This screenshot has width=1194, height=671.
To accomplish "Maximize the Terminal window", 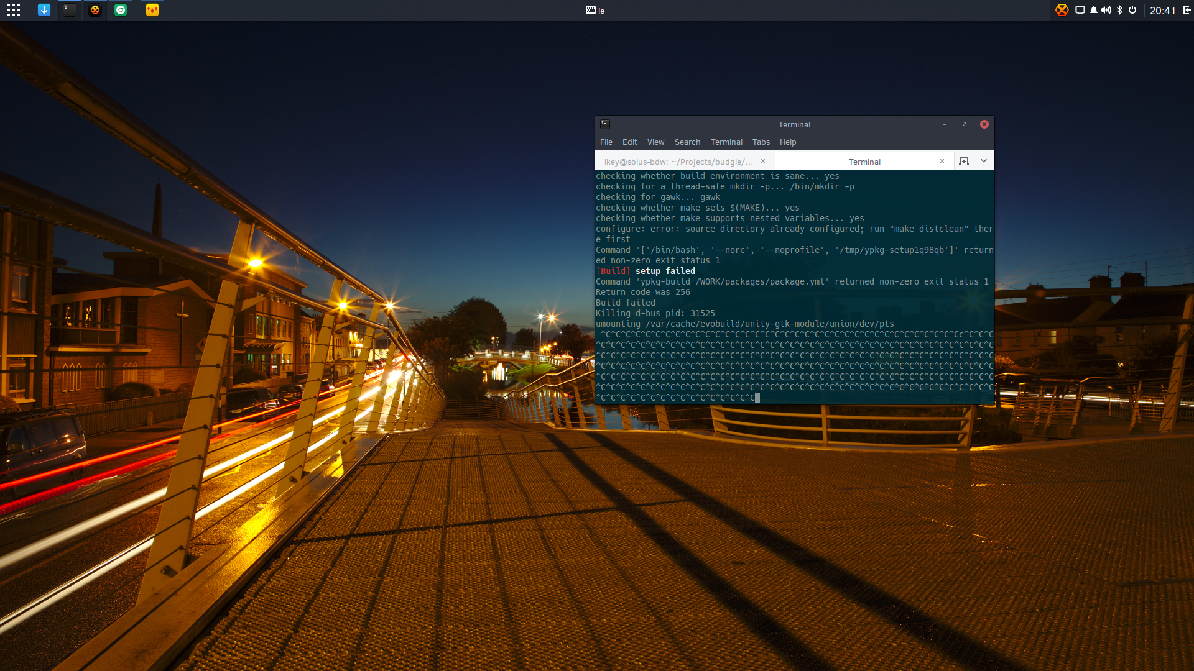I will click(x=965, y=124).
